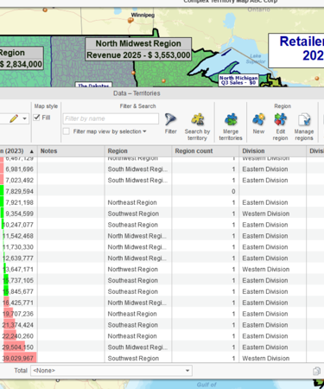The width and height of the screenshot is (324, 389).
Task: Select the 7,829,594 value cell
Action: [19, 192]
